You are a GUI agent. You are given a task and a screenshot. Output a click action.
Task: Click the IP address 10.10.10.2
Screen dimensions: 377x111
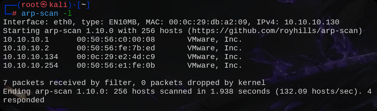(x=26, y=48)
